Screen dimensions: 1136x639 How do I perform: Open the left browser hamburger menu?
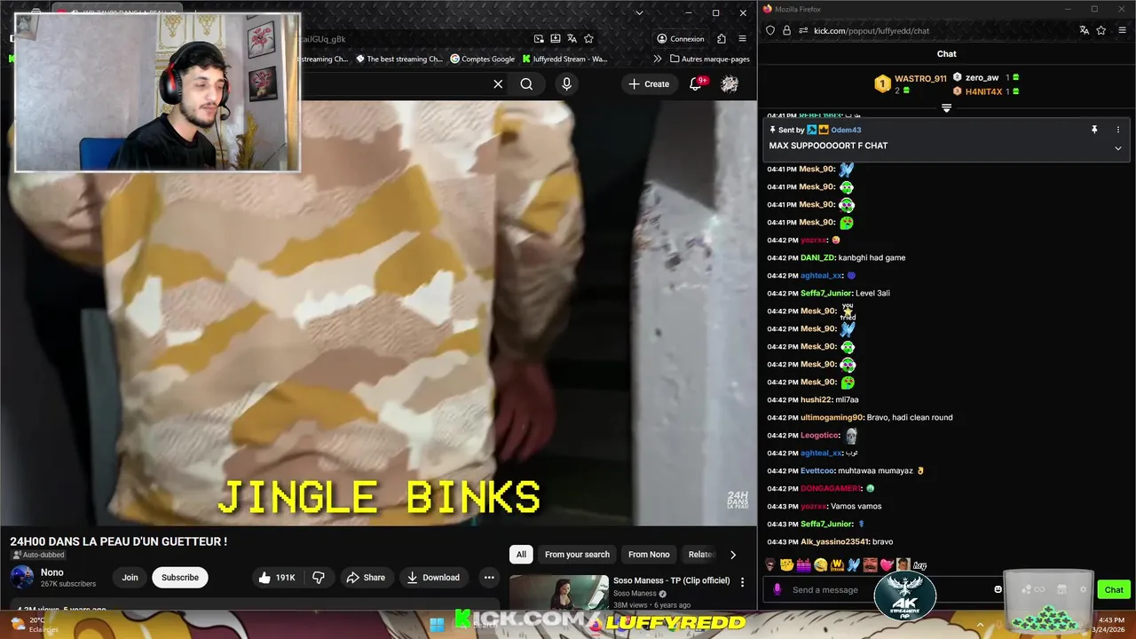click(x=742, y=39)
